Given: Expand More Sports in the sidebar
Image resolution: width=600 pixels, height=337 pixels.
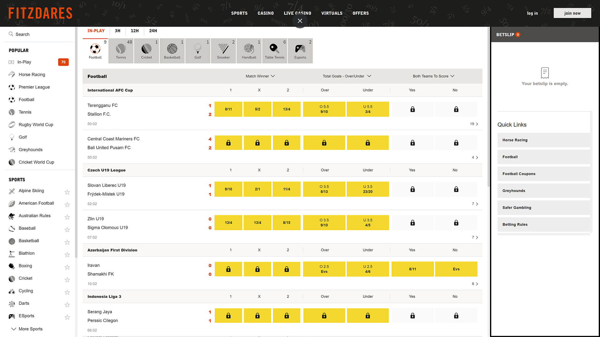Looking at the screenshot, I should point(27,329).
